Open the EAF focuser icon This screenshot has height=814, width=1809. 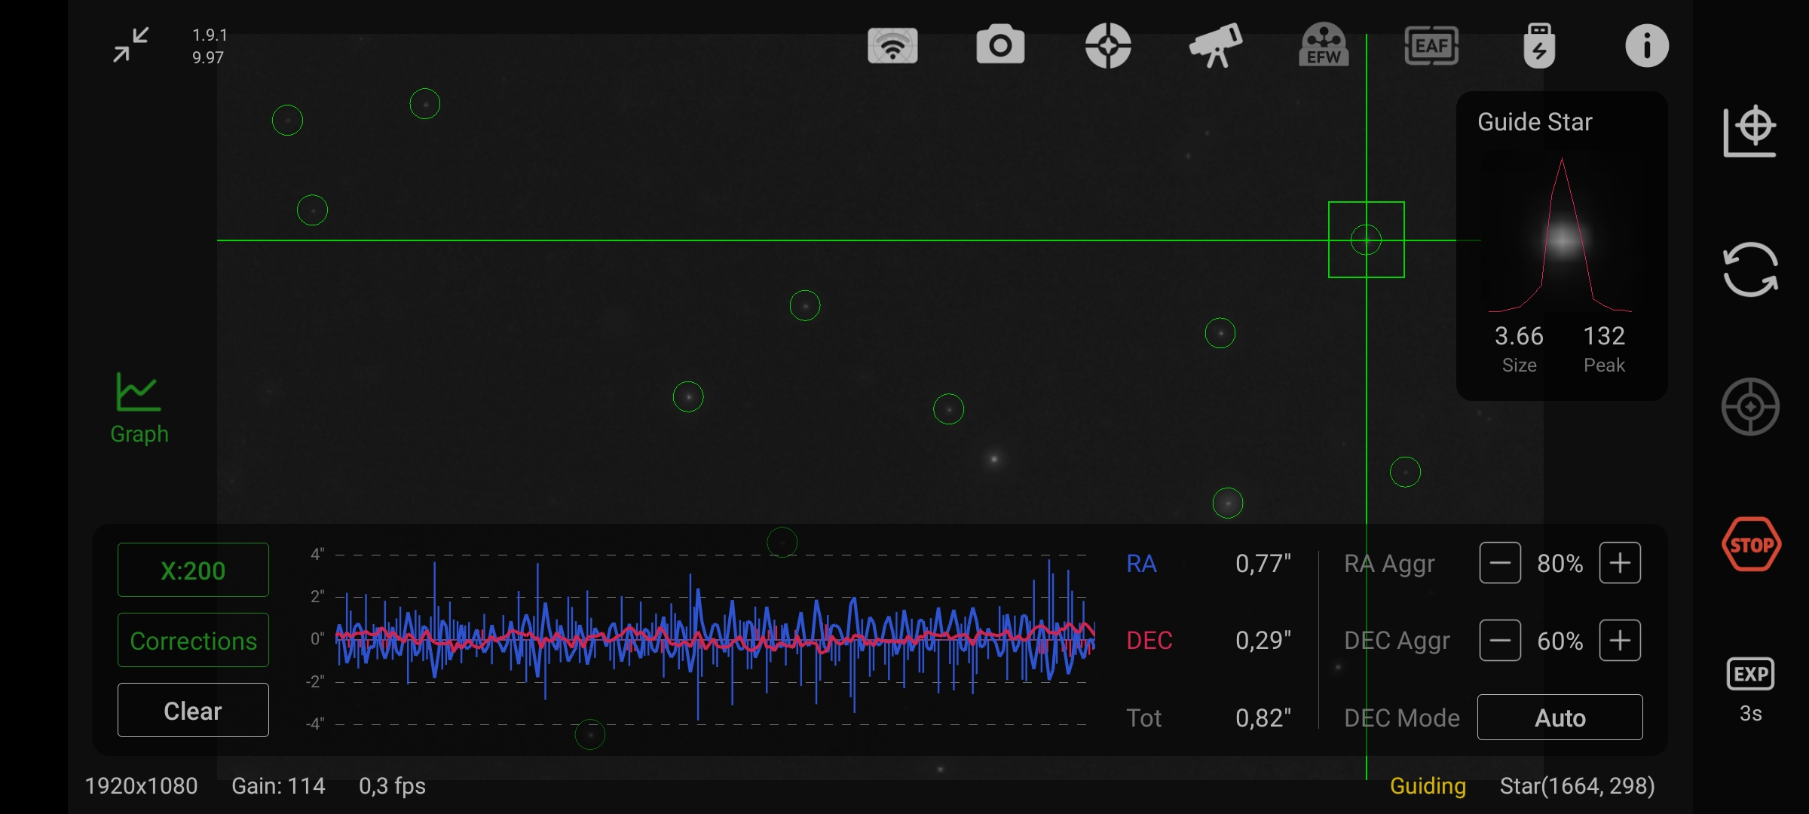(x=1431, y=46)
